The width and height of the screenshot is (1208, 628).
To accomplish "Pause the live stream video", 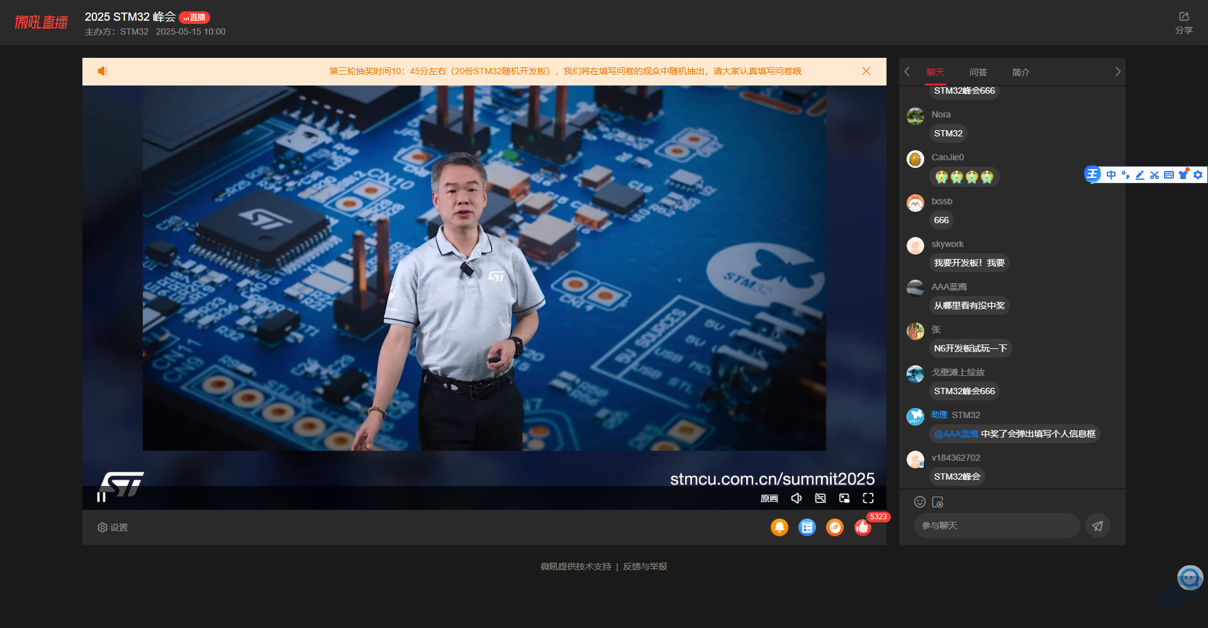I will 101,497.
